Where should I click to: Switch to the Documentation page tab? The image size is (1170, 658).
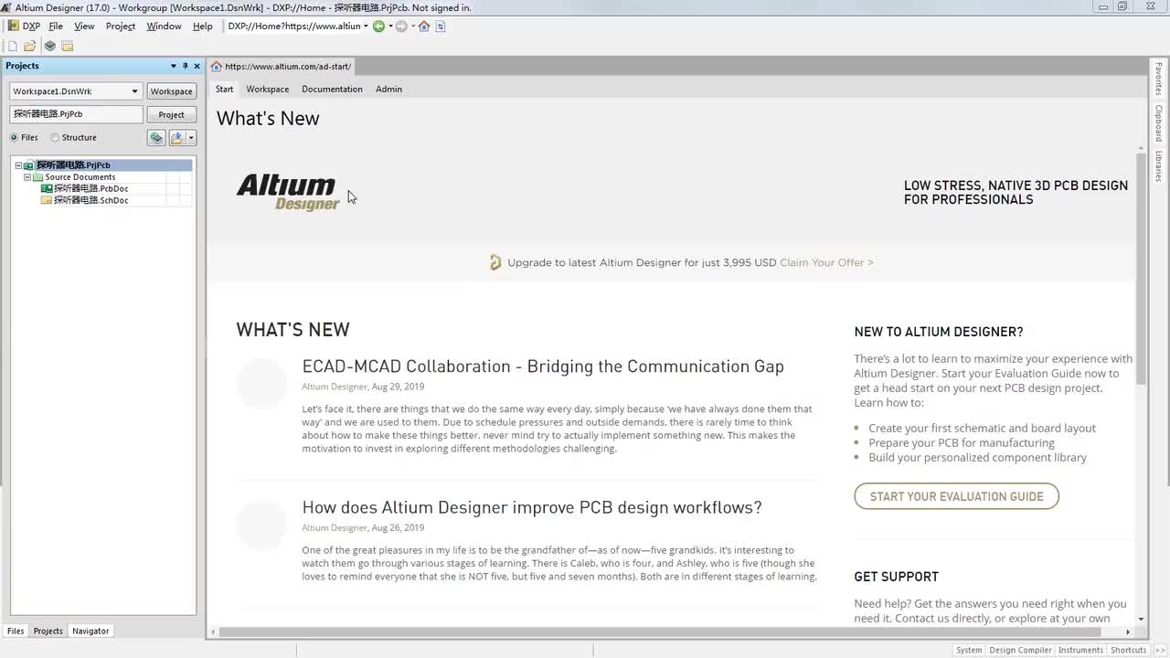click(332, 89)
